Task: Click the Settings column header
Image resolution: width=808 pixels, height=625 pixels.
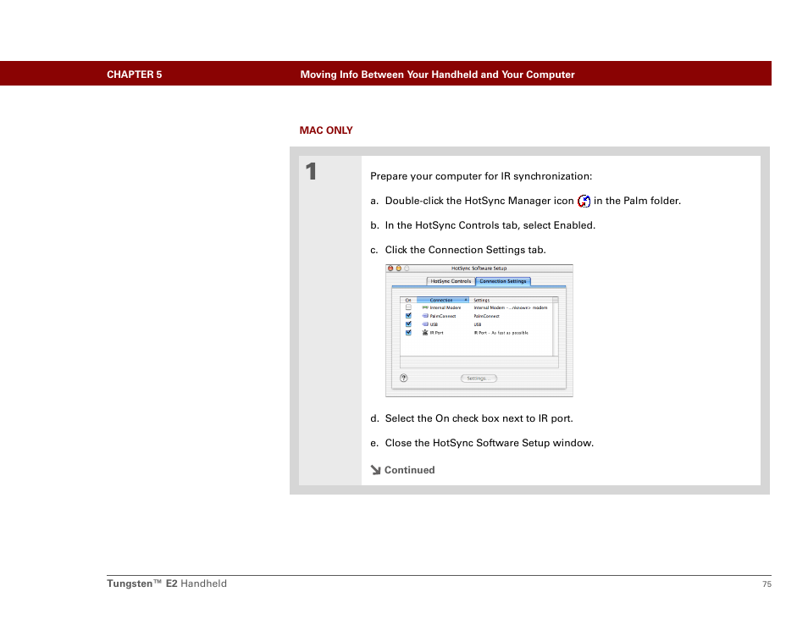Action: point(511,300)
